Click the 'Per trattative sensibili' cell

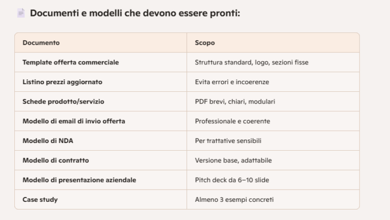click(229, 141)
